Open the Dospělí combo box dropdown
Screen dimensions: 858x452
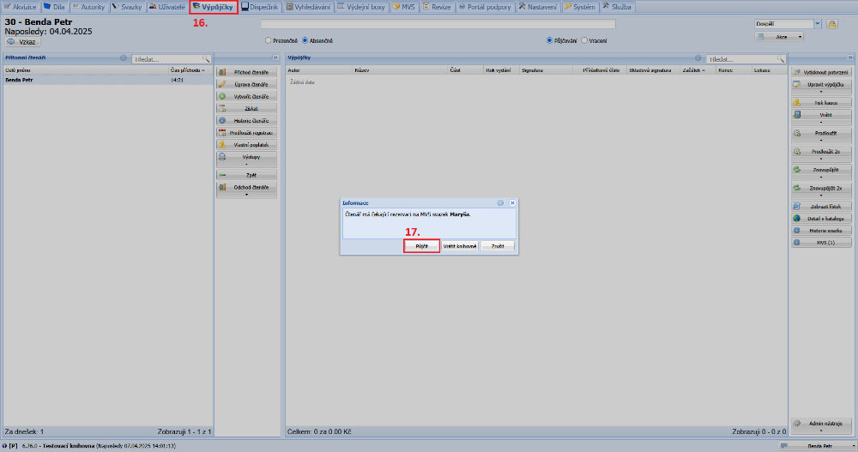[x=816, y=24]
